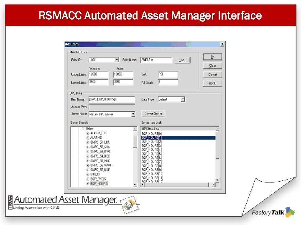Expand the CMPD_52_SBA tree node
301x225 pixels.
click(x=88, y=147)
